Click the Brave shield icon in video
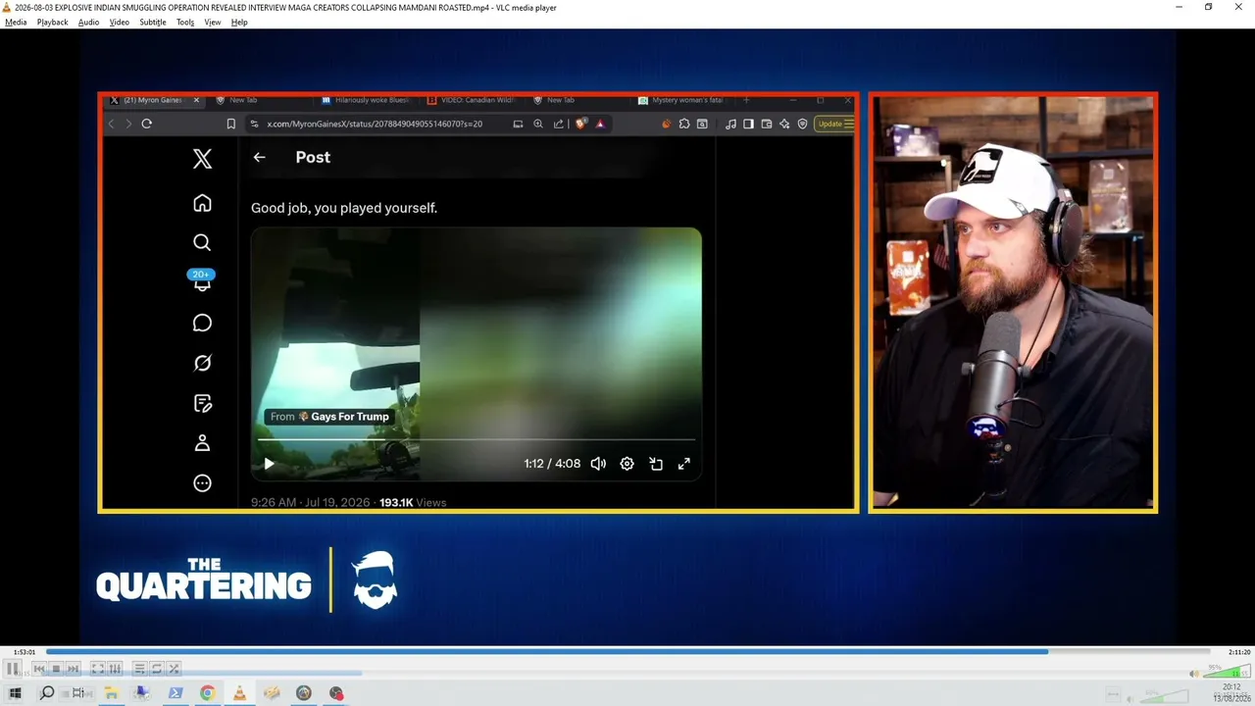 click(x=580, y=124)
